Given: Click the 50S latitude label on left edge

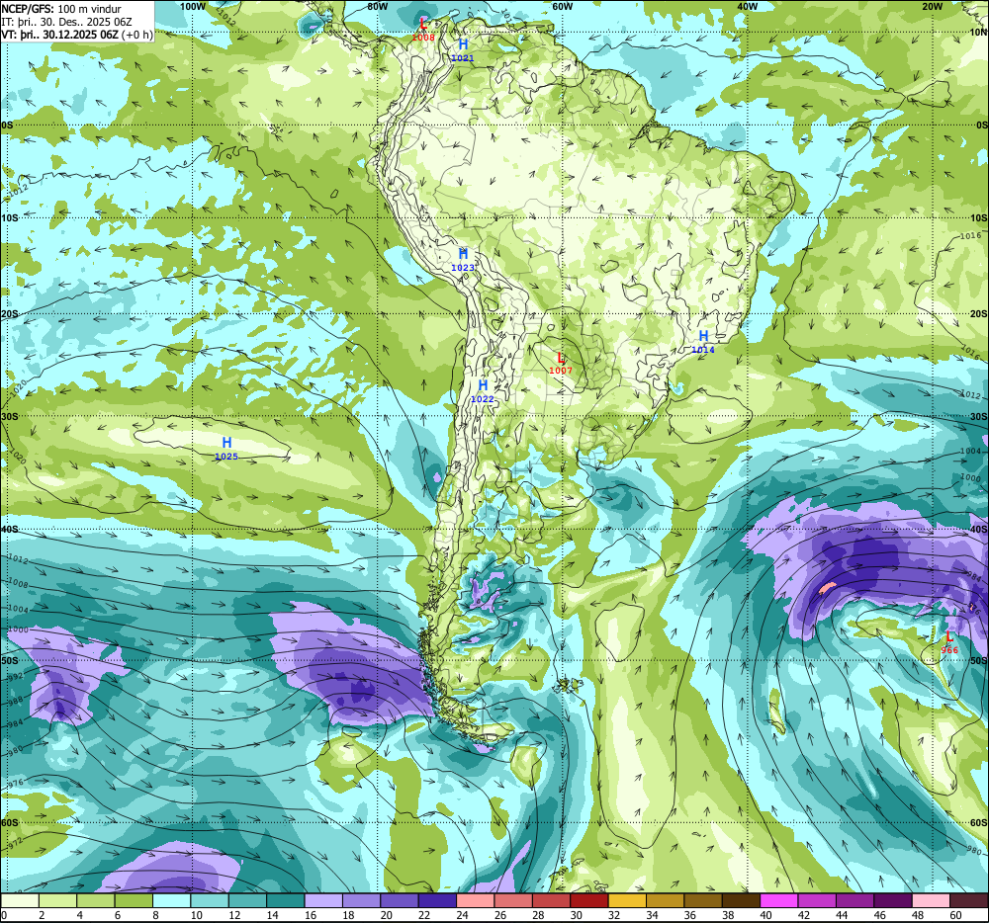Looking at the screenshot, I should point(10,660).
